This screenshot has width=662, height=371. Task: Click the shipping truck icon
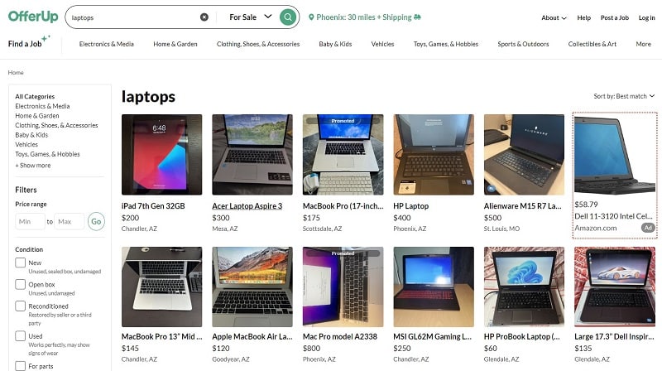click(418, 17)
